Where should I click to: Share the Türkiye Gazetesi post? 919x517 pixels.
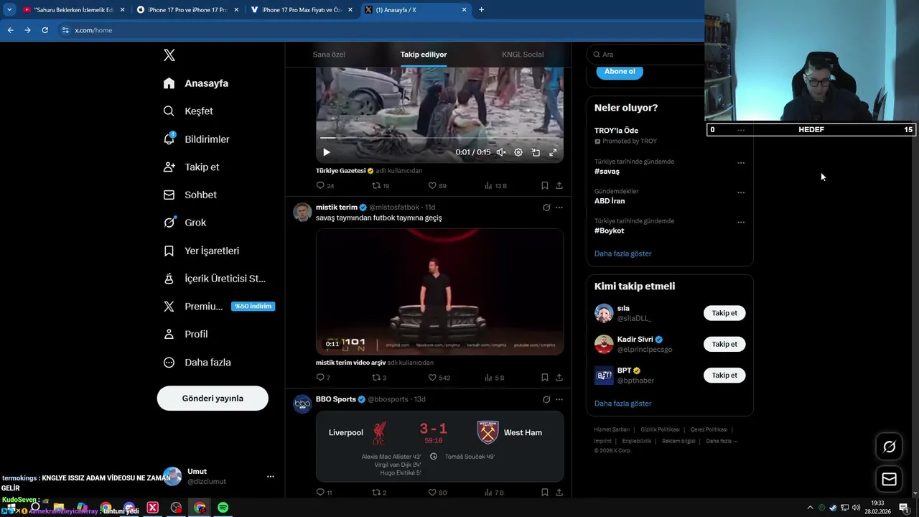[x=559, y=185]
